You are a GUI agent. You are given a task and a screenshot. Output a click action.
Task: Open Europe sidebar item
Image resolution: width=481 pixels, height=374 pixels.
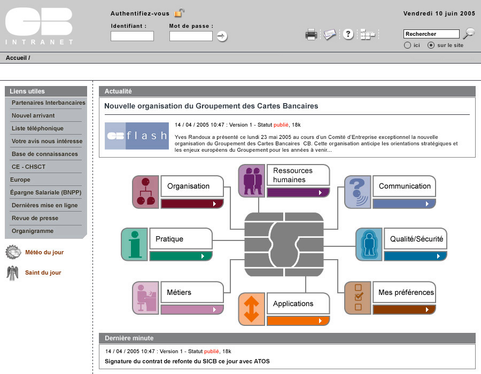coord(20,180)
